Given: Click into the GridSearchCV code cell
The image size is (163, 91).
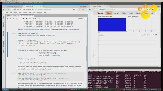Looking at the screenshot, I should pos(51,44).
